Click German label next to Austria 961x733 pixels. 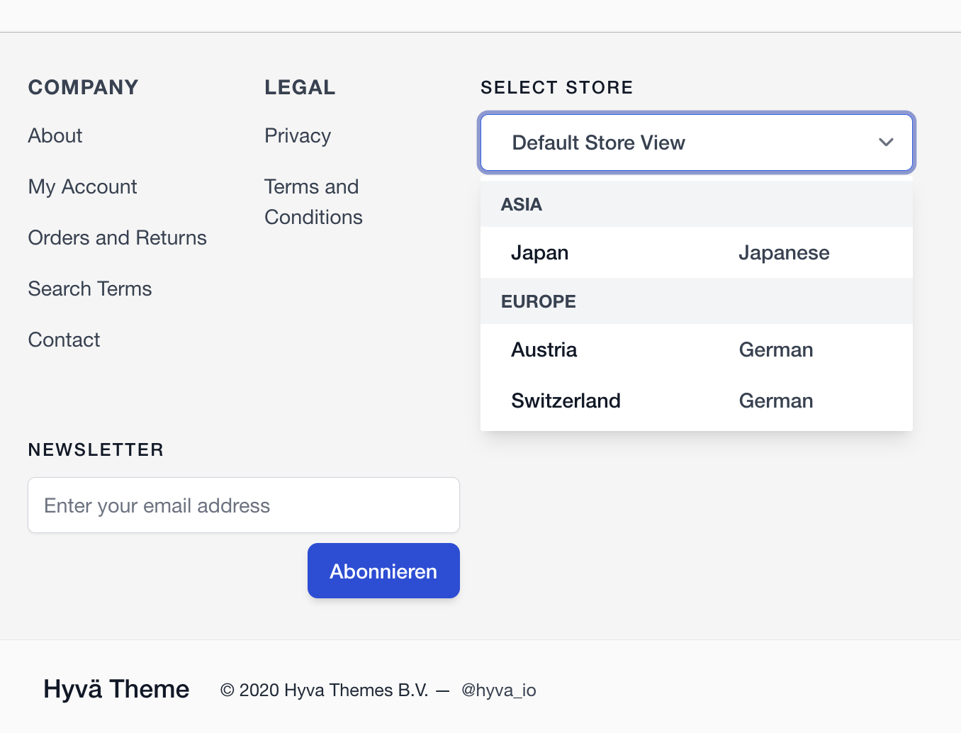tap(776, 349)
